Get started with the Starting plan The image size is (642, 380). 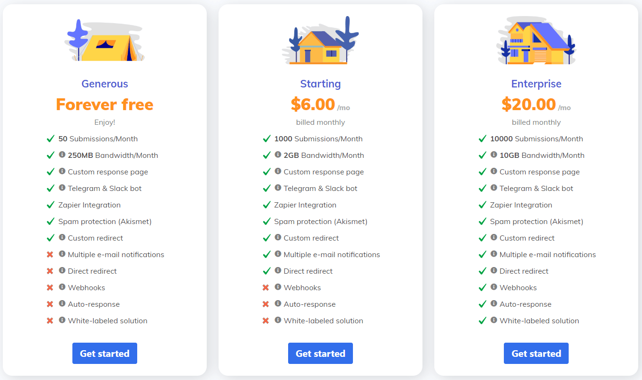(x=320, y=353)
